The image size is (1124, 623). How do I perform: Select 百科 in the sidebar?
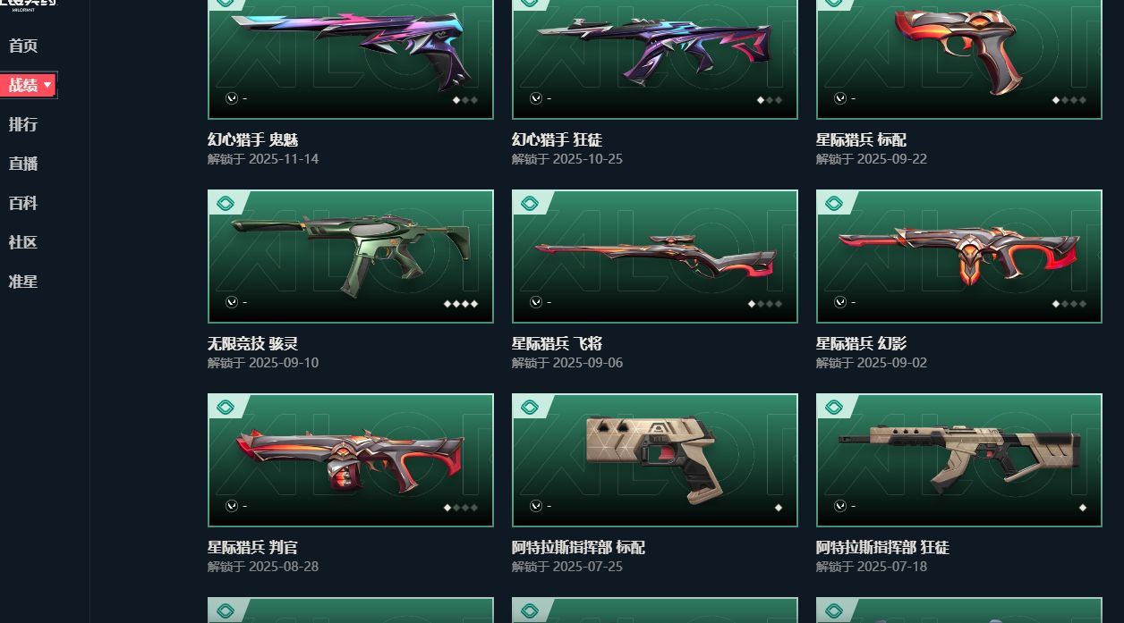point(23,203)
